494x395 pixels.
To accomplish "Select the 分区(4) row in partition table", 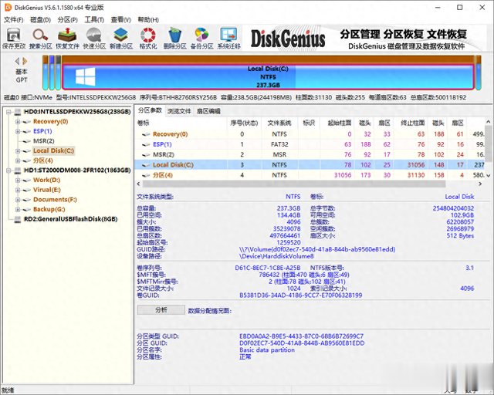I will tap(310, 175).
